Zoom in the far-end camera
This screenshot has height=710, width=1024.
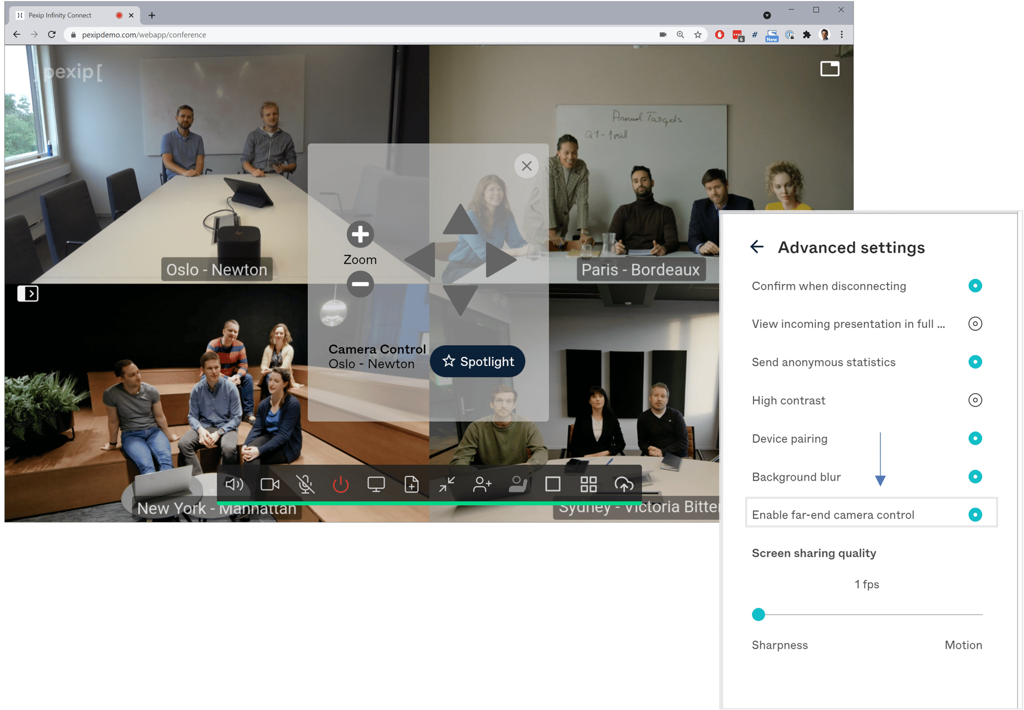360,234
